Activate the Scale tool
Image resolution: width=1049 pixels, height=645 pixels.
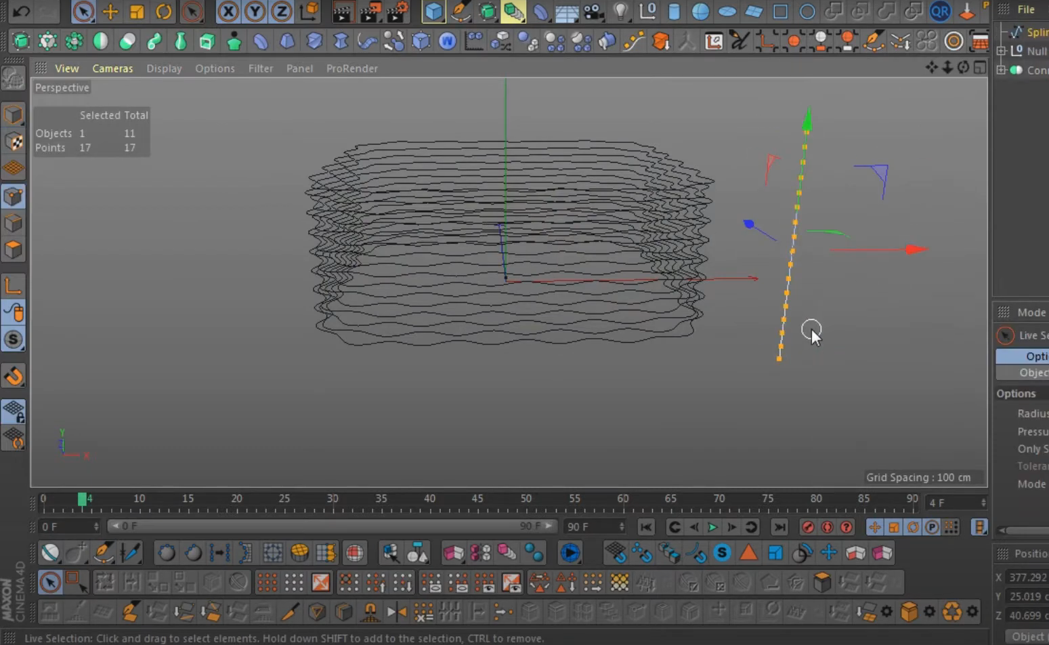[x=136, y=12]
